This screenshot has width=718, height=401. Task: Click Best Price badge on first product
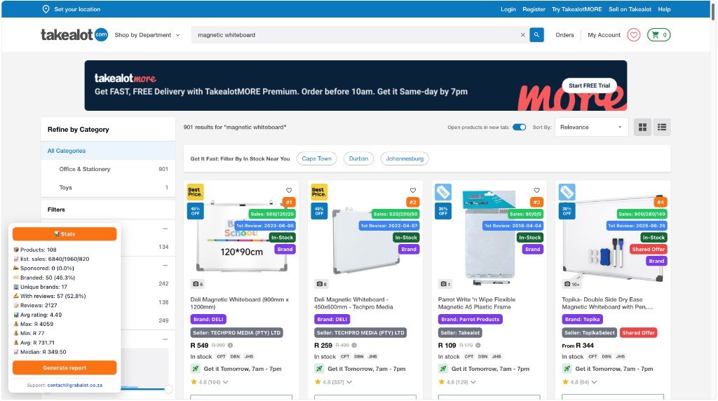pyautogui.click(x=195, y=192)
